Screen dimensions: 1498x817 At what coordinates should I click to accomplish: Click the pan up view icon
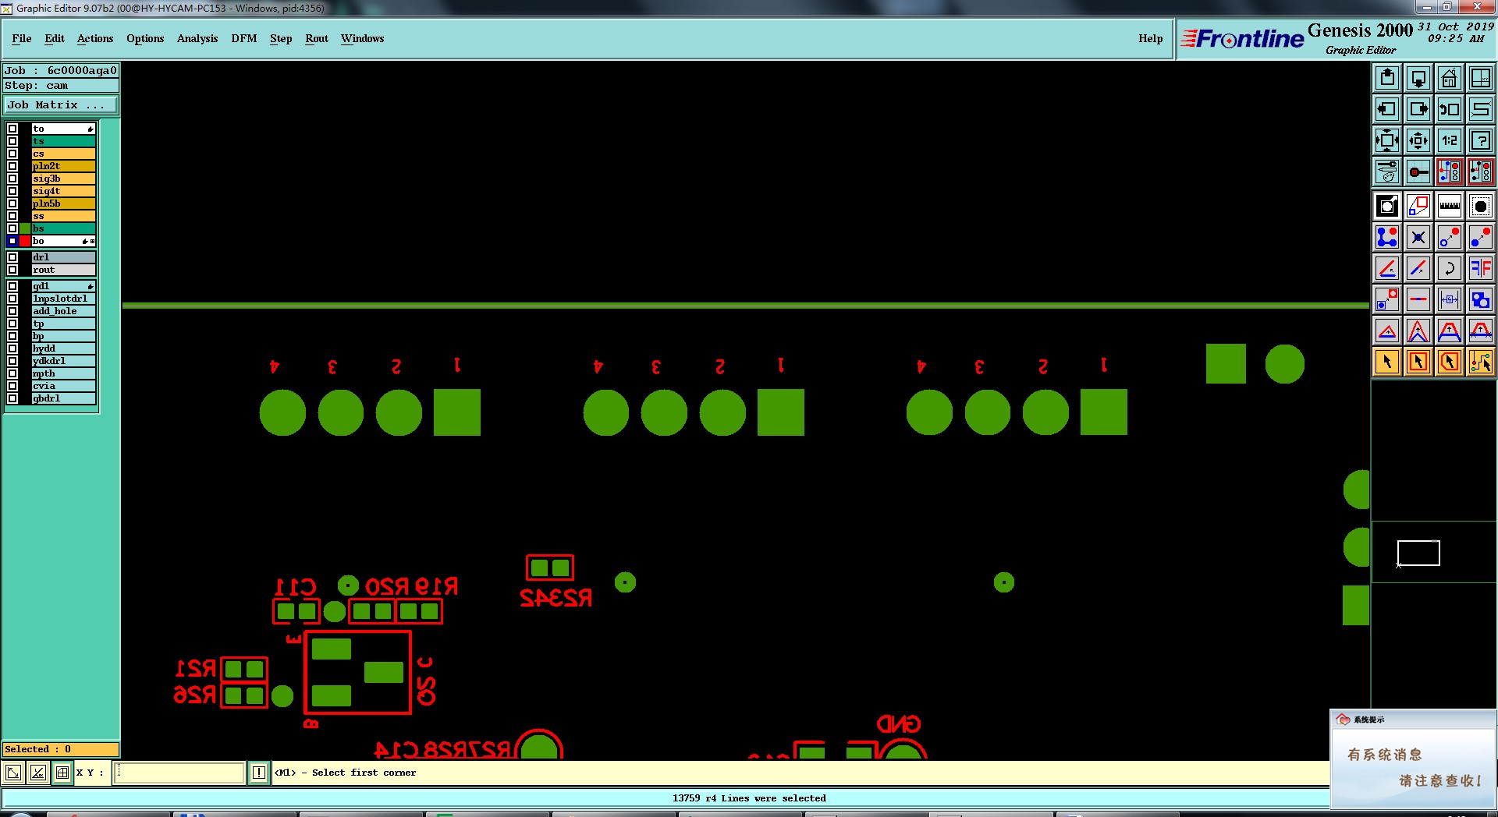tap(1387, 78)
